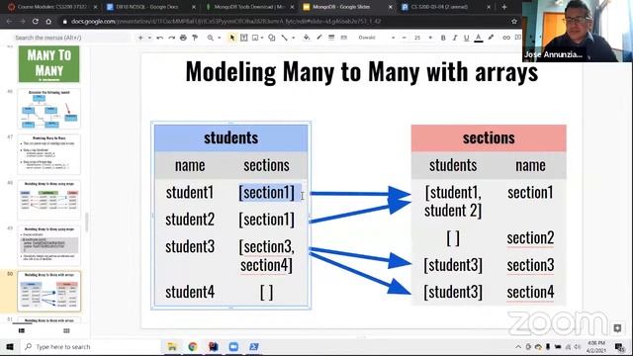Open the zoom level dropdown arrow
This screenshot has width=633, height=356.
tap(220, 38)
